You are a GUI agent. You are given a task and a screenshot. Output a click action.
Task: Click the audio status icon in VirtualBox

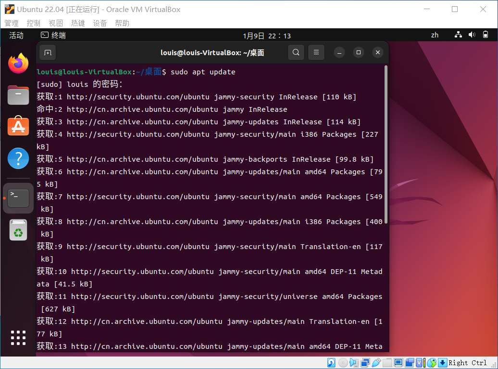click(354, 363)
